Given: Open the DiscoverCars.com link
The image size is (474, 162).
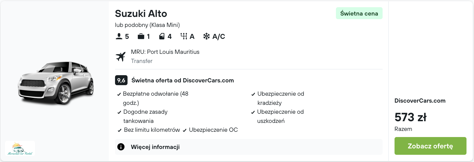Looking at the screenshot, I should 420,101.
